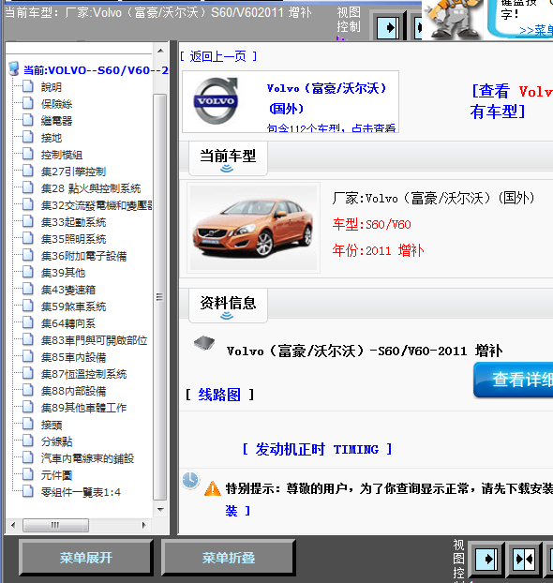Open 发动机正时 TIMING link
The height and width of the screenshot is (583, 553).
click(317, 449)
